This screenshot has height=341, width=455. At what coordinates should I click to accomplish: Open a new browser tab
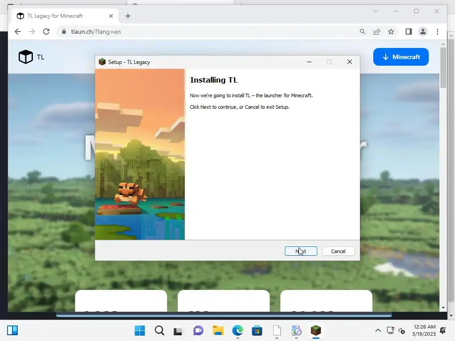point(128,16)
